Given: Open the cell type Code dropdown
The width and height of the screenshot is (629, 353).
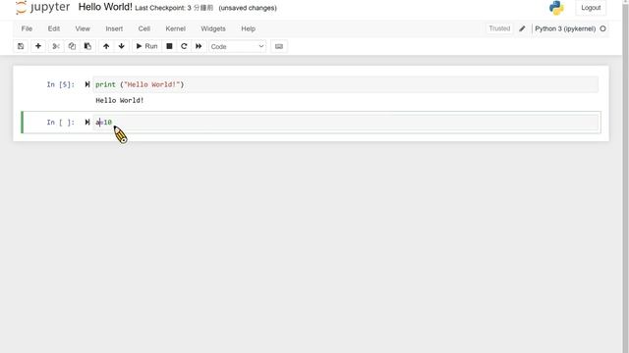Looking at the screenshot, I should click(237, 46).
